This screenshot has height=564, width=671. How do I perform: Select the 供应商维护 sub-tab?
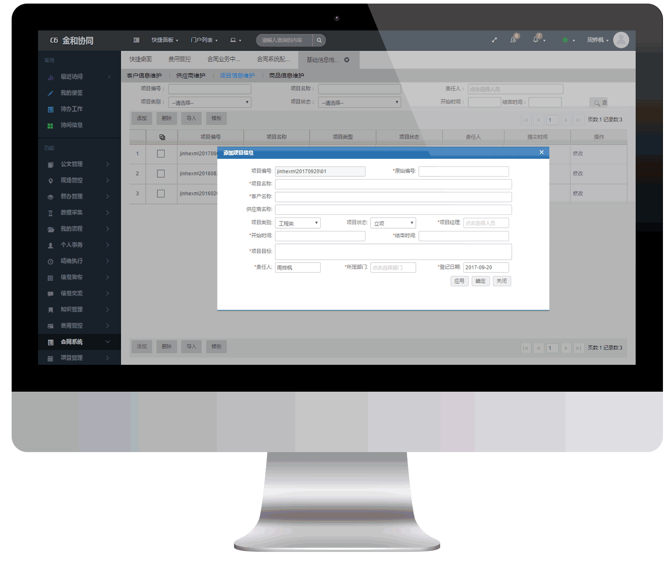(191, 76)
